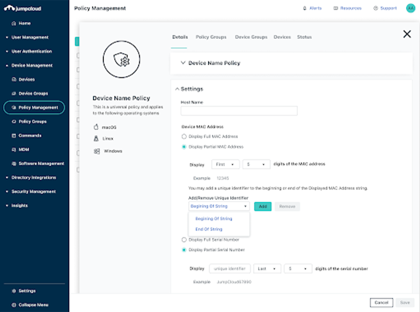Select Display Full Serial Number
Screen dimensions: 420x312
point(184,240)
